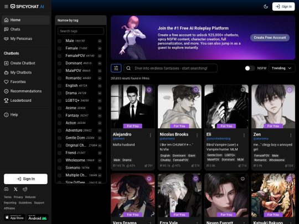The image size is (299, 224).
Task: Click info icon on Alejandro card
Action: (149, 90)
